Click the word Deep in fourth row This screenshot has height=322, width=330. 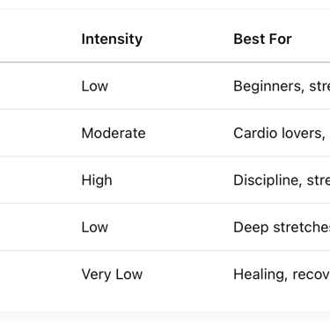(251, 228)
